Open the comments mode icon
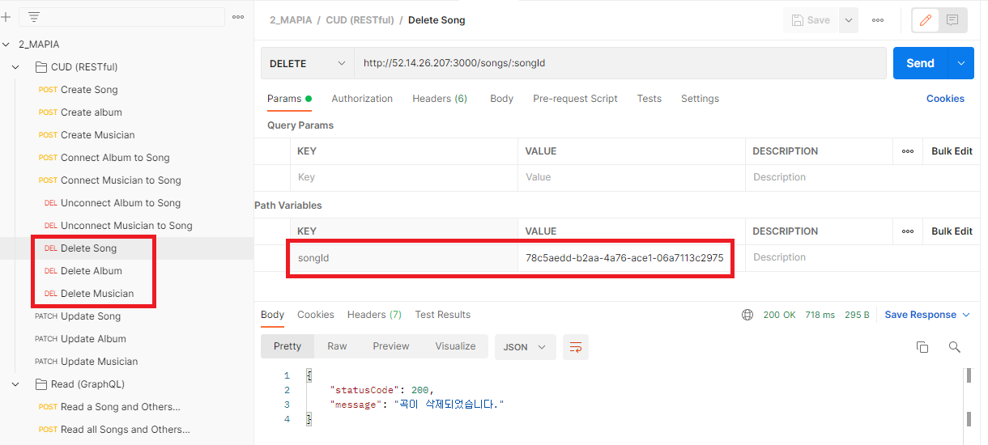Viewport: 988px width, 445px height. tap(952, 20)
